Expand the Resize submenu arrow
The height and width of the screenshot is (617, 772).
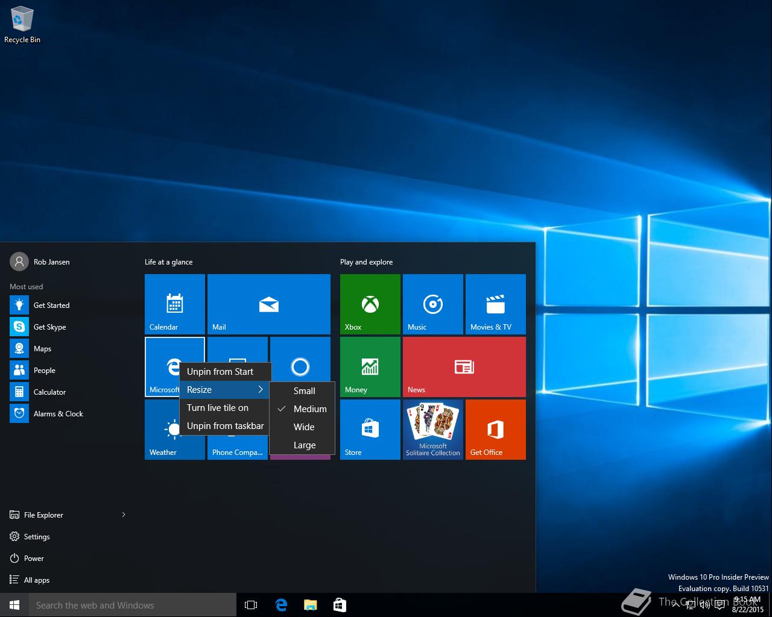click(x=261, y=390)
